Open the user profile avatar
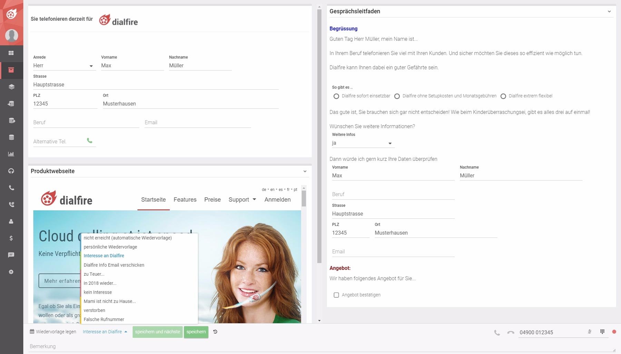Image resolution: width=621 pixels, height=354 pixels. coord(11,35)
